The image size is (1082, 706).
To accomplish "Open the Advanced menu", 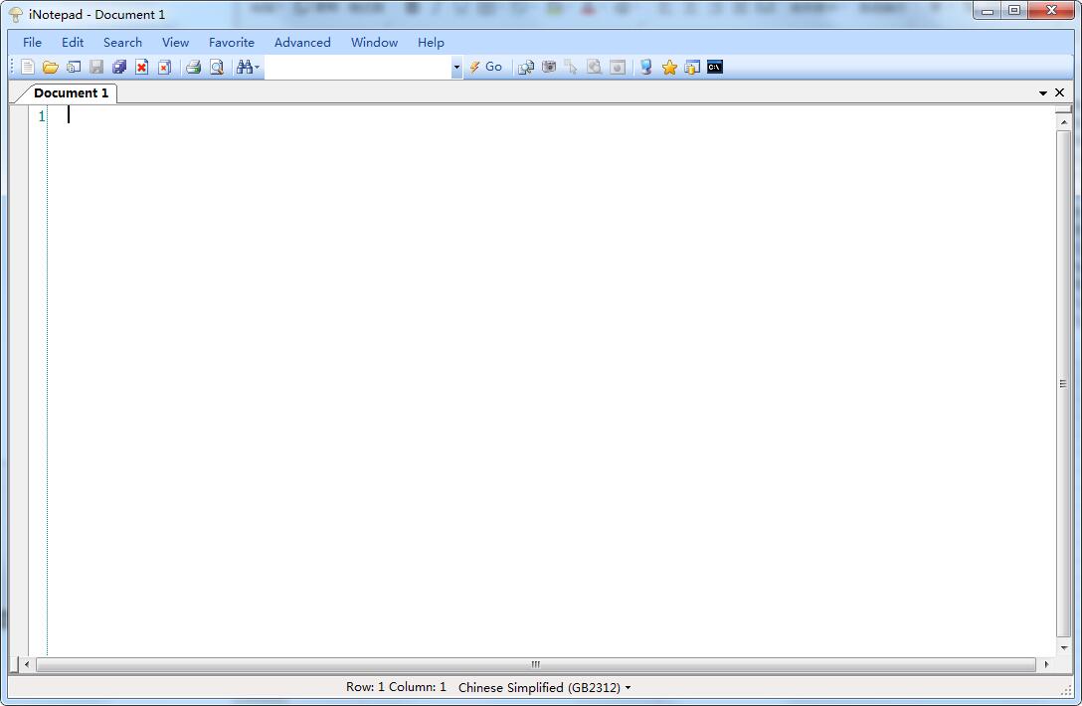I will [x=302, y=43].
